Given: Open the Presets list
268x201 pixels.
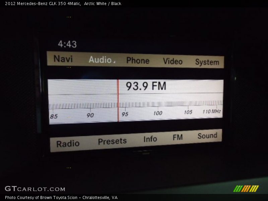Looking at the screenshot, I should [x=112, y=141].
